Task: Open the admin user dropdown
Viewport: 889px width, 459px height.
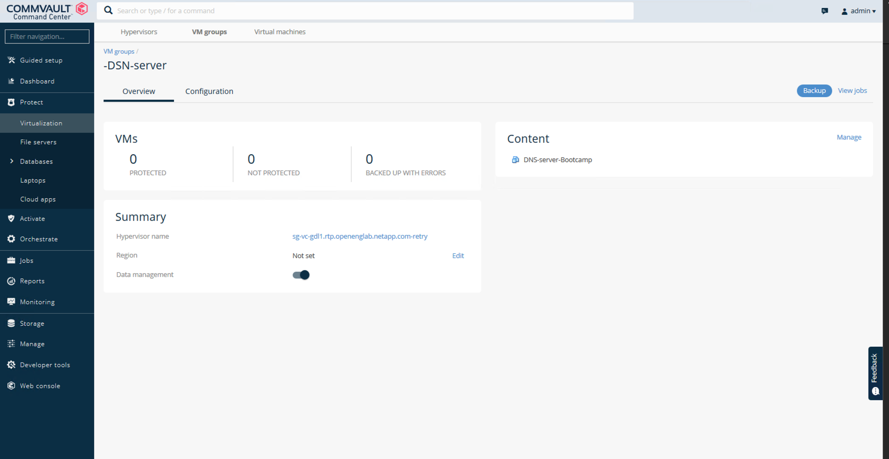Action: (x=859, y=11)
